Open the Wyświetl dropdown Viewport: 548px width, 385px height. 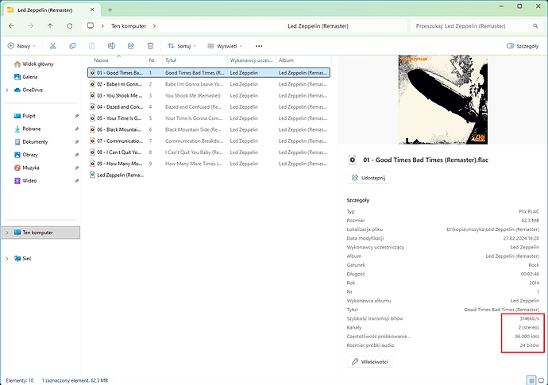click(225, 46)
